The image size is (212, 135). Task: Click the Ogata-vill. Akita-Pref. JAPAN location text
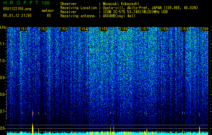[x=150, y=8]
